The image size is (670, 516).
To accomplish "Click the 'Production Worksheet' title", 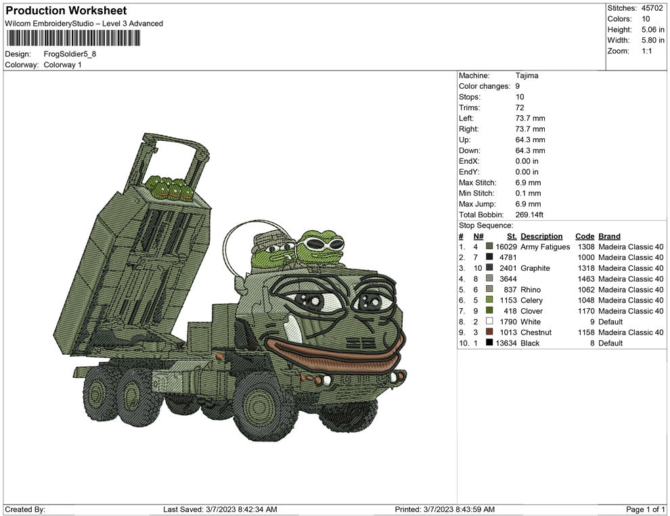I will pos(66,11).
